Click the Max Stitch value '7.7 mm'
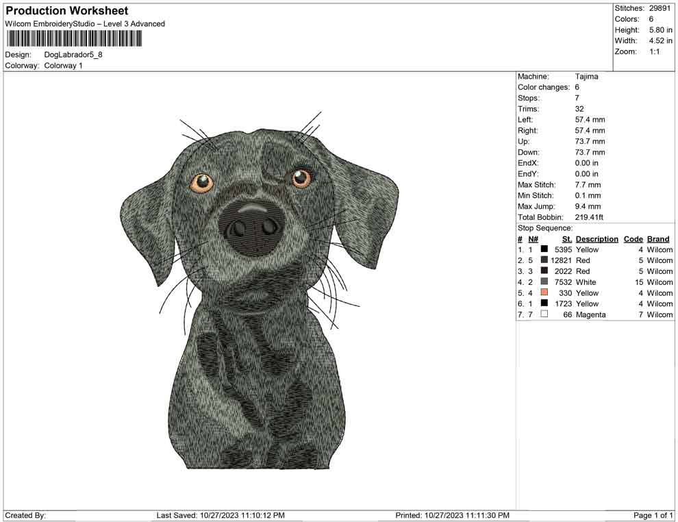Viewport: 678px width, 522px height. click(x=588, y=185)
